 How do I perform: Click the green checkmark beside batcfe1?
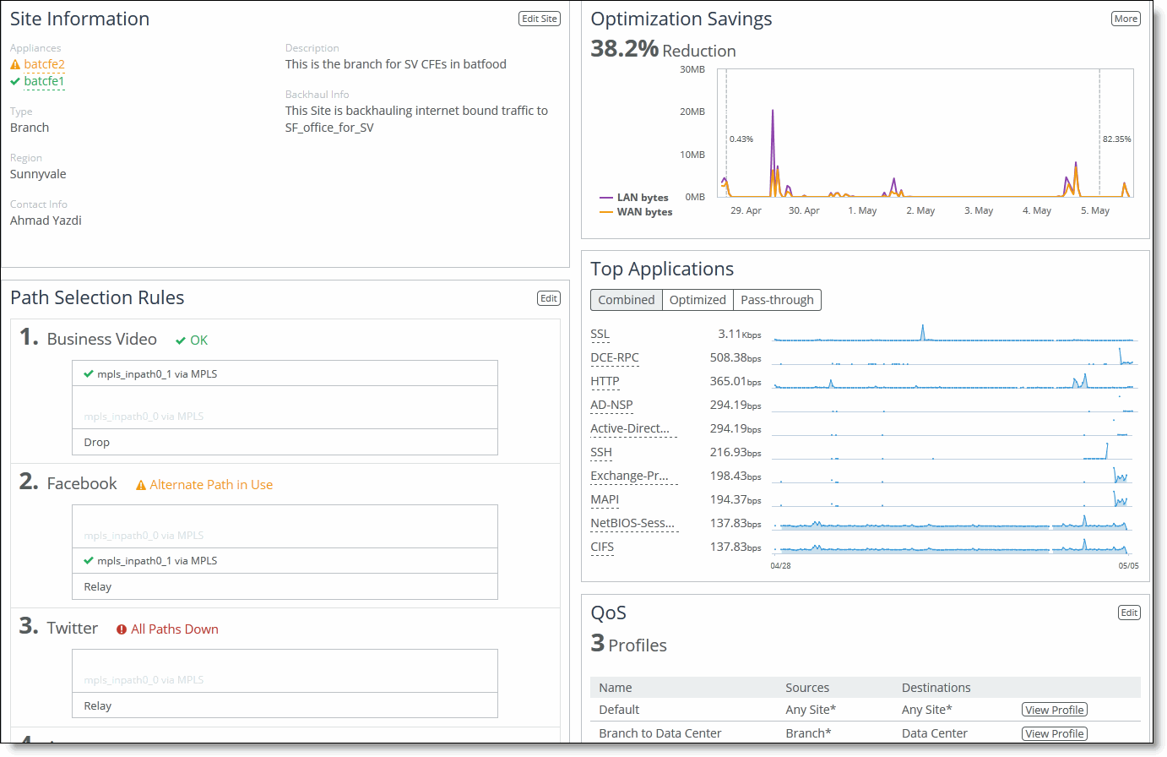[x=15, y=81]
